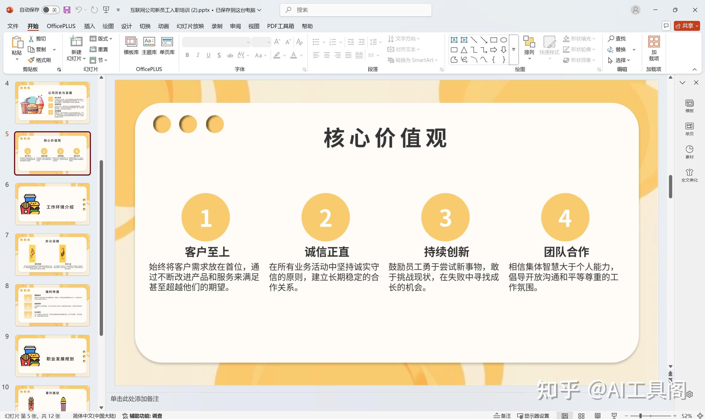Switch to the 插入 ribbon tab
Image resolution: width=705 pixels, height=419 pixels.
[89, 26]
